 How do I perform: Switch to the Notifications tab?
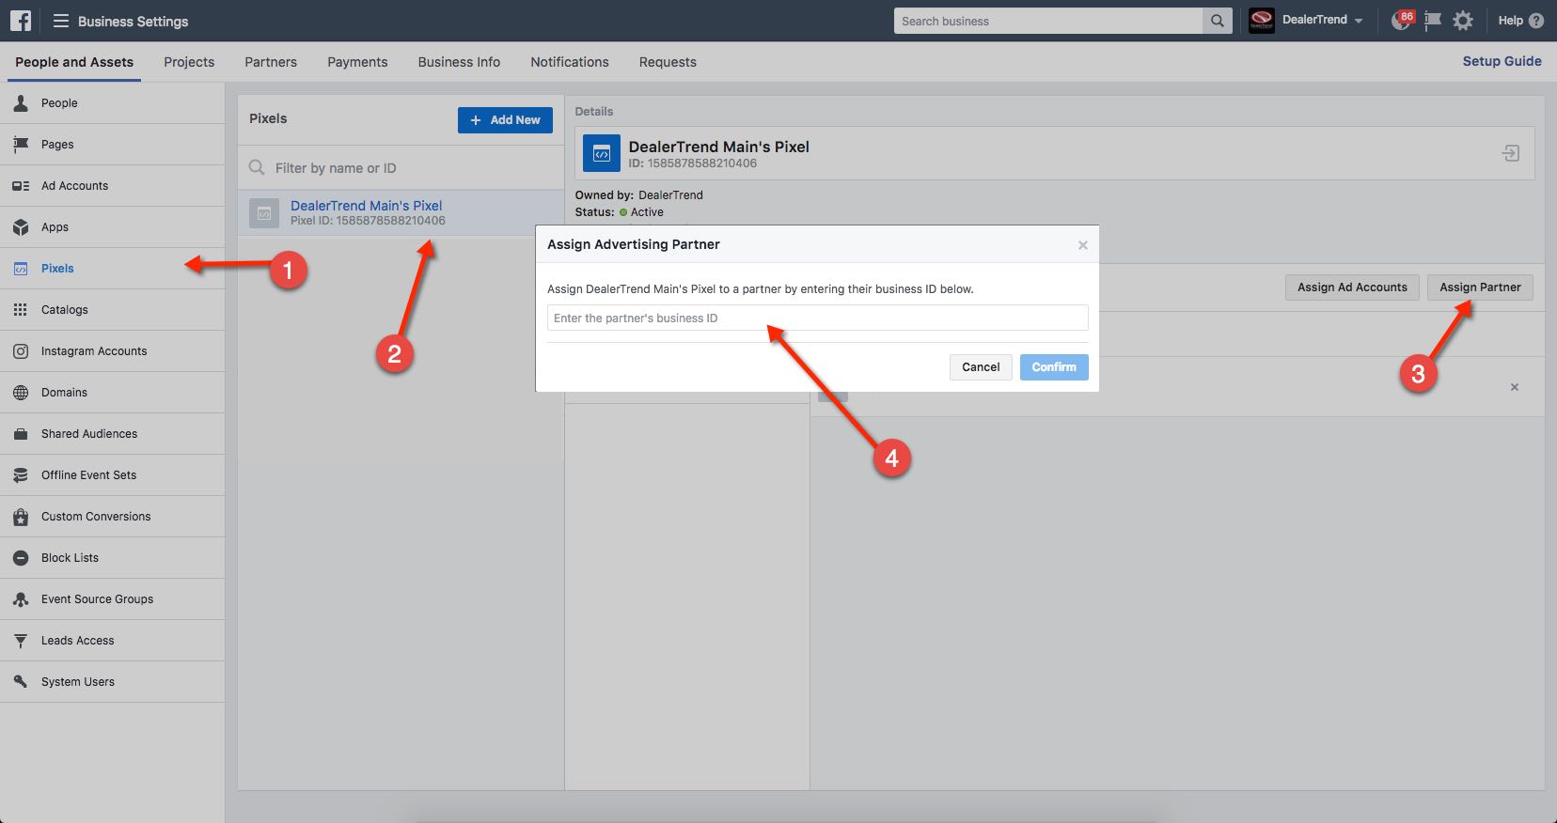coord(570,62)
